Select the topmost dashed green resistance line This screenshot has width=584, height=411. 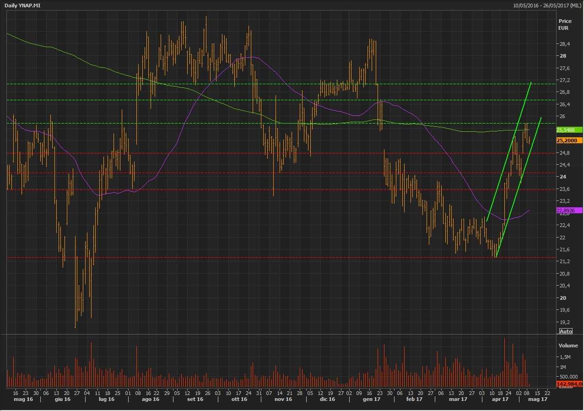pyautogui.click(x=275, y=84)
